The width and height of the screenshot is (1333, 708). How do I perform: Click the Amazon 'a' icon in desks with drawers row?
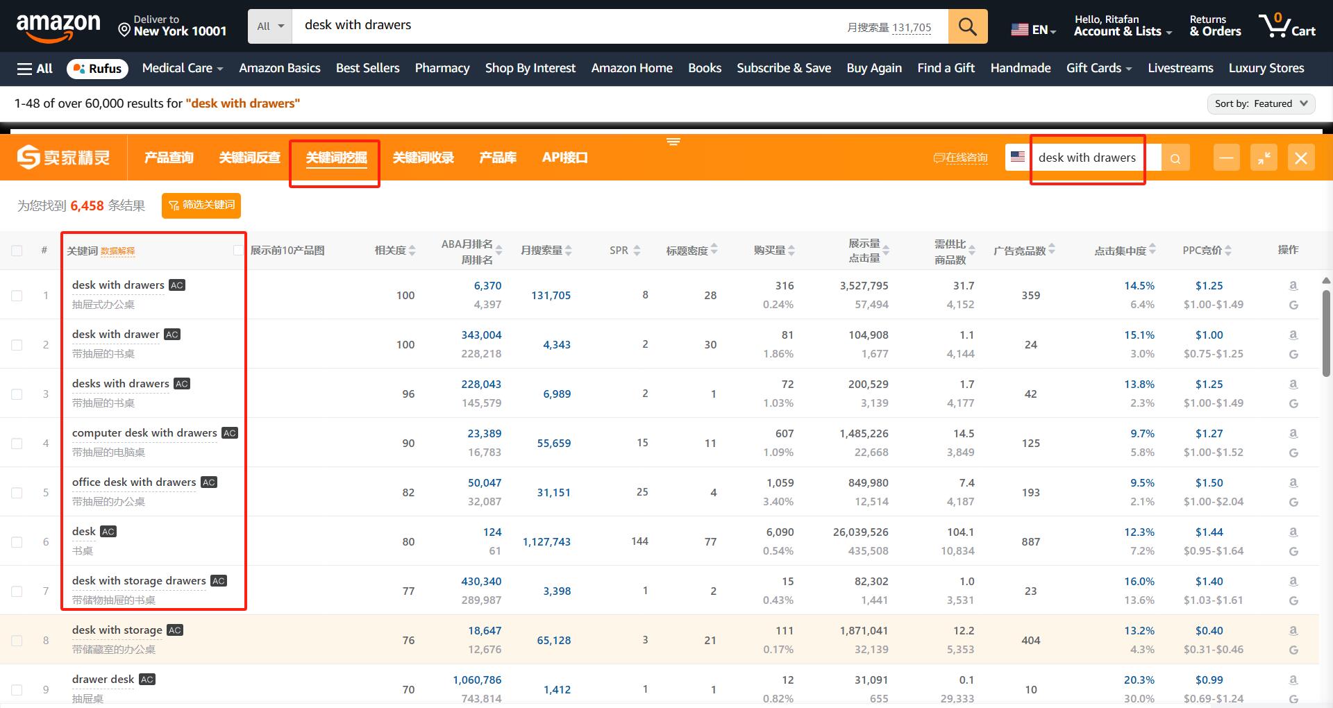pyautogui.click(x=1293, y=384)
